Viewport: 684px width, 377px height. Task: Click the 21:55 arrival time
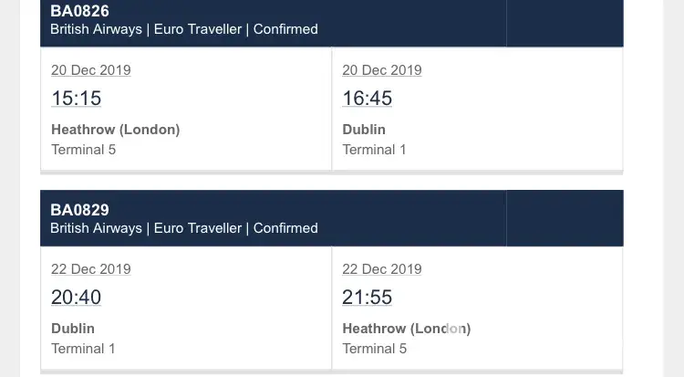(367, 297)
